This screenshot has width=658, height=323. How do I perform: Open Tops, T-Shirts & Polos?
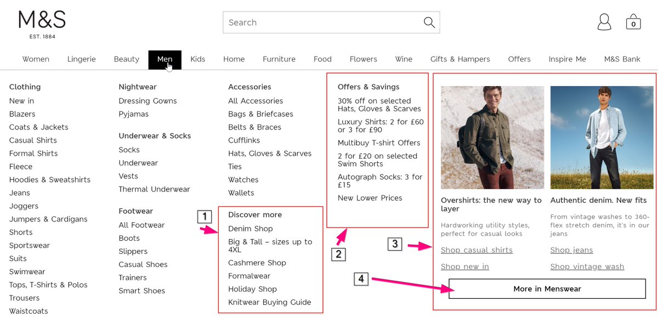48,285
